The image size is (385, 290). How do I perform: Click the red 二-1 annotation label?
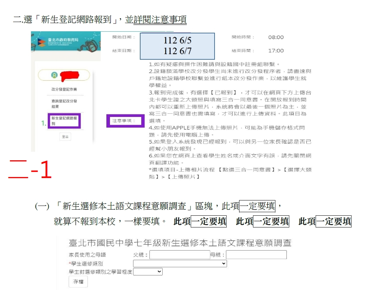(x=31, y=170)
